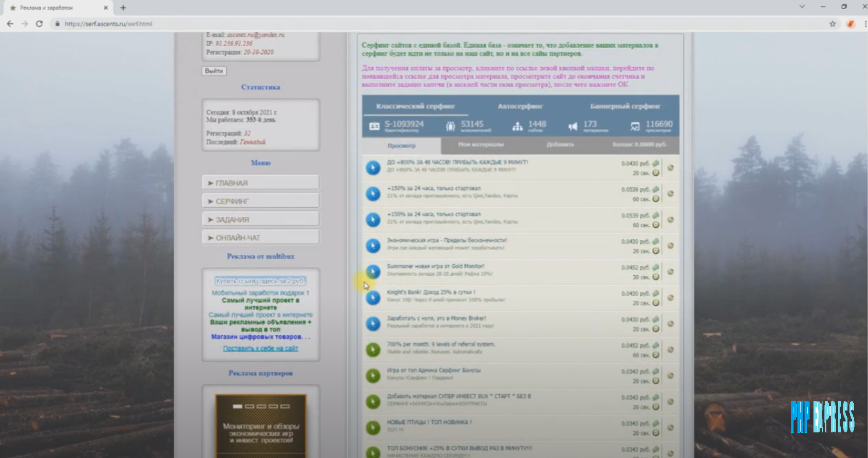Click the far-right round icon in 'НОВЫЕ ПТИЦЫ' row
This screenshot has width=868, height=458.
point(670,428)
